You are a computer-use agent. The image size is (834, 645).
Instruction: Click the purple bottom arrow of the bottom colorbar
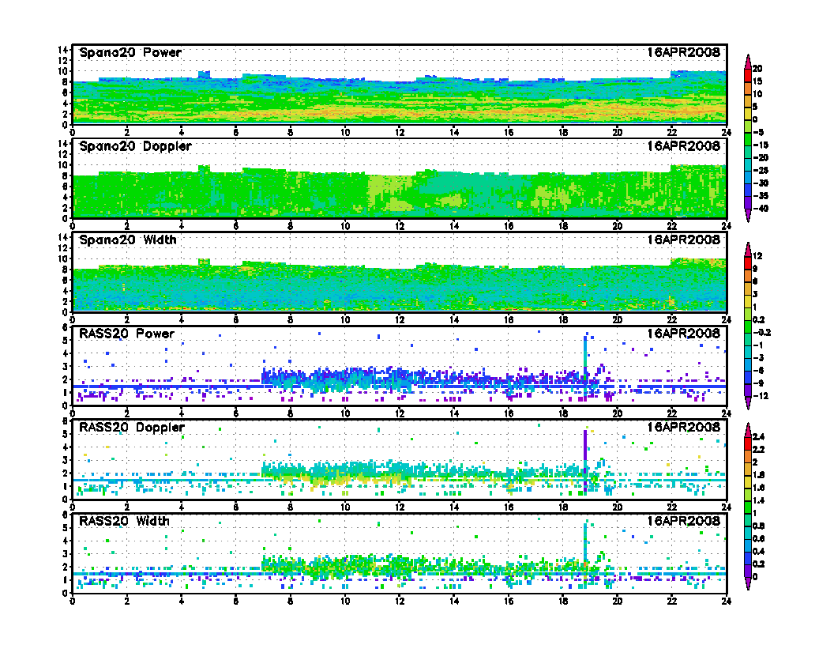click(x=748, y=583)
